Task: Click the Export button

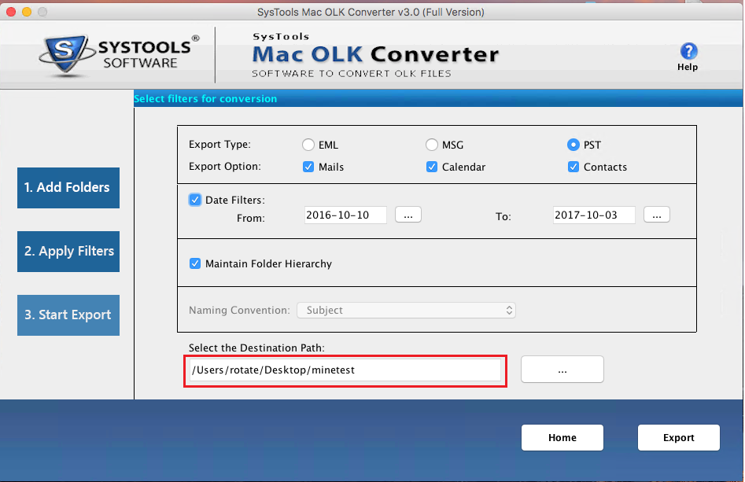Action: (678, 437)
